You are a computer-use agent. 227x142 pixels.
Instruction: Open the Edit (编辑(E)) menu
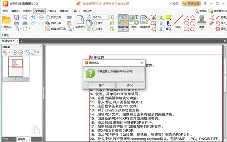click(x=16, y=11)
